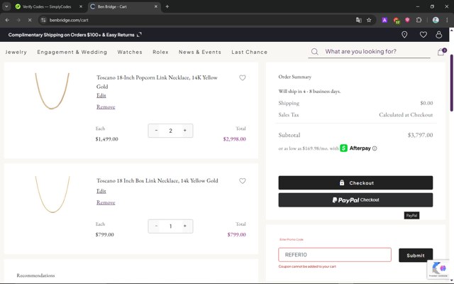The width and height of the screenshot is (454, 284).
Task: Click the Afterpay info icon
Action: point(375,148)
